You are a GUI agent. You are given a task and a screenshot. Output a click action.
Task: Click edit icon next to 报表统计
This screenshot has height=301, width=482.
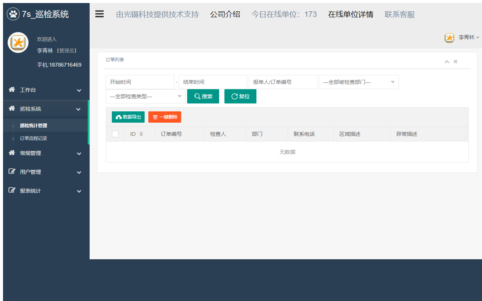(12, 190)
